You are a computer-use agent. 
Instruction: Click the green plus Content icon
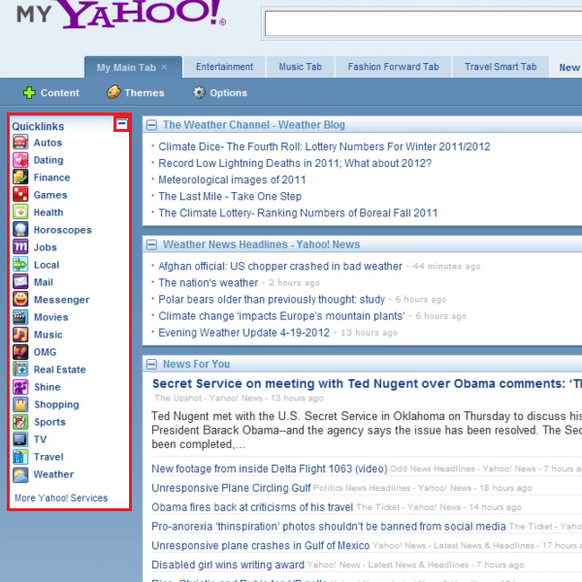pyautogui.click(x=29, y=92)
